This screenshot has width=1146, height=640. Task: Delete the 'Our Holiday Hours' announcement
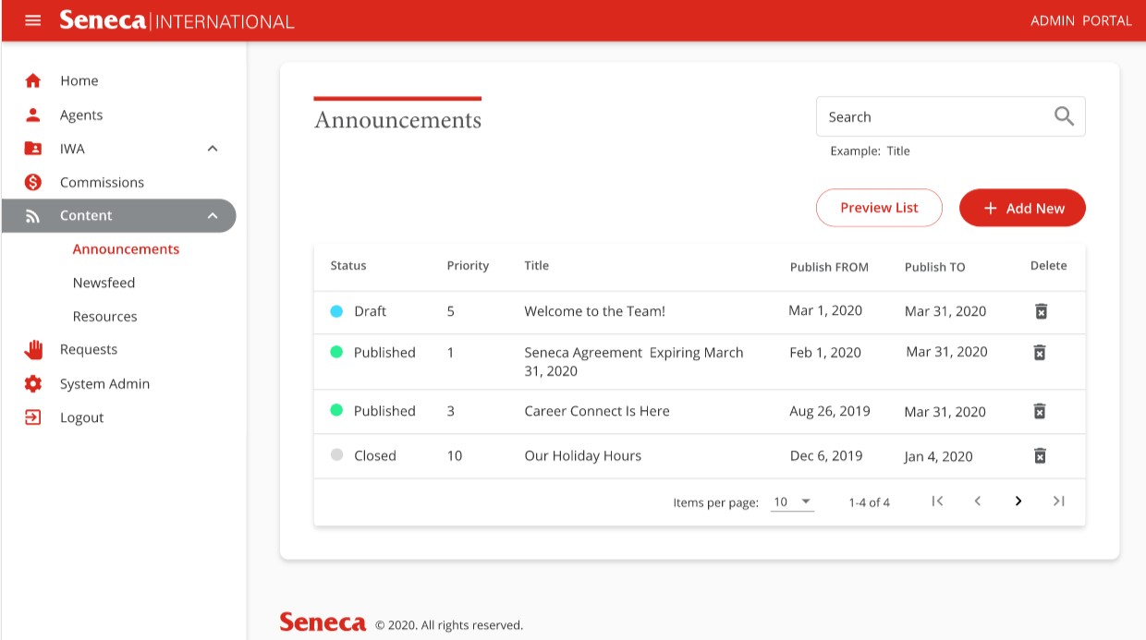[1040, 455]
